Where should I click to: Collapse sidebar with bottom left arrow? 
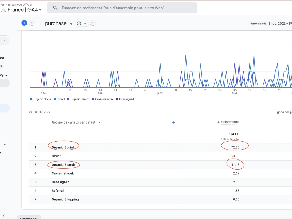point(4,215)
